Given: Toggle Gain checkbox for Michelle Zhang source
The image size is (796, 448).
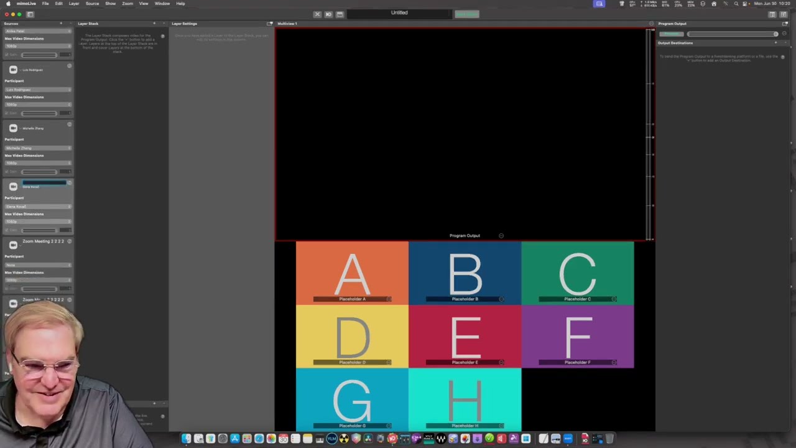Looking at the screenshot, I should pyautogui.click(x=7, y=172).
